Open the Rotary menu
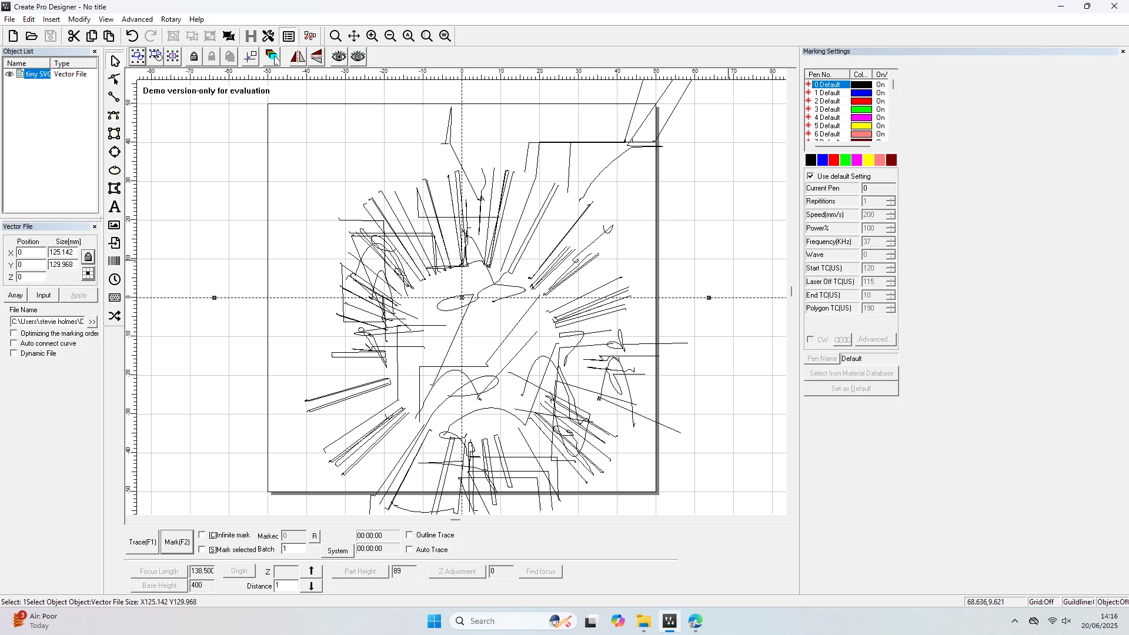 pyautogui.click(x=171, y=19)
